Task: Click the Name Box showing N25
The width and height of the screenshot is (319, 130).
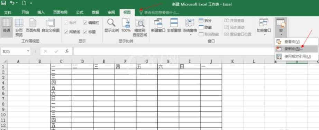Action: tap(13, 52)
